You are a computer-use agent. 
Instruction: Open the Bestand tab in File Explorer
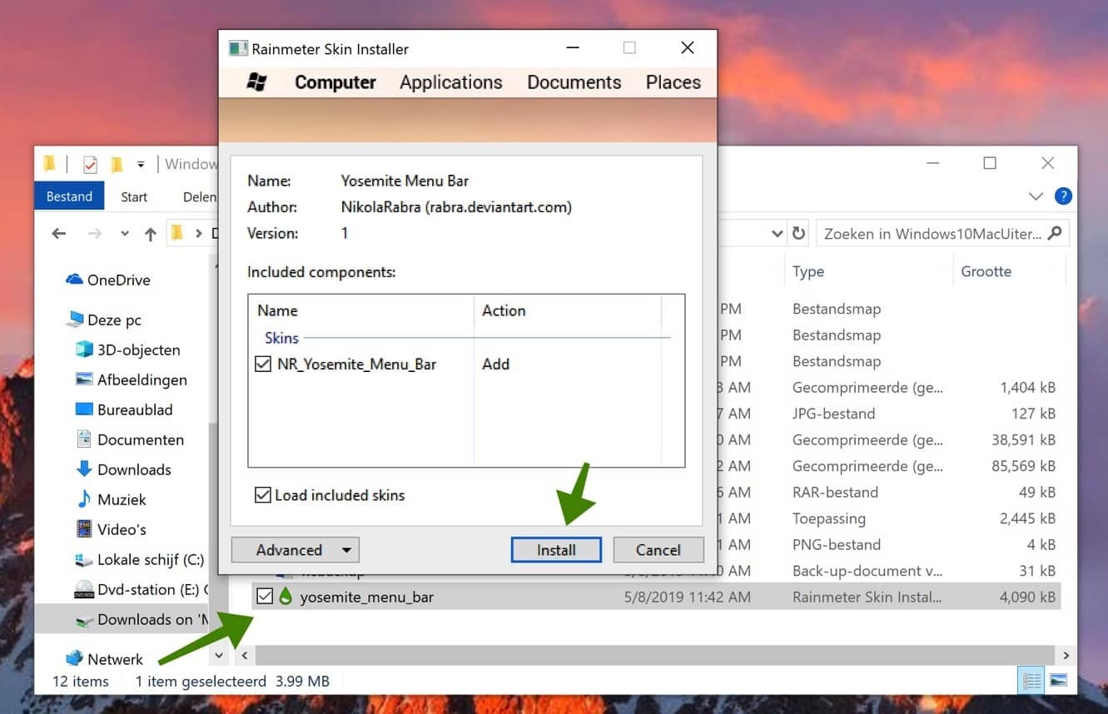69,196
